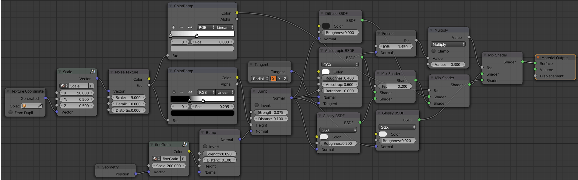The image size is (578, 180).
Task: Open the black stop color in bottom ColorRamp
Action: click(x=203, y=113)
